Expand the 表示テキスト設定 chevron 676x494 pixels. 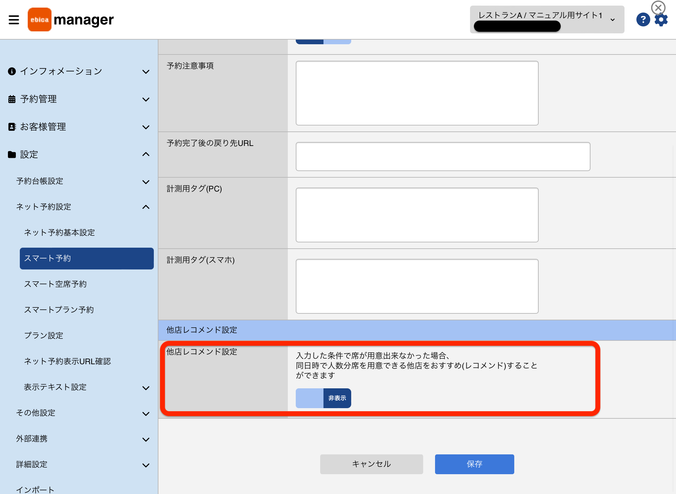click(x=146, y=388)
